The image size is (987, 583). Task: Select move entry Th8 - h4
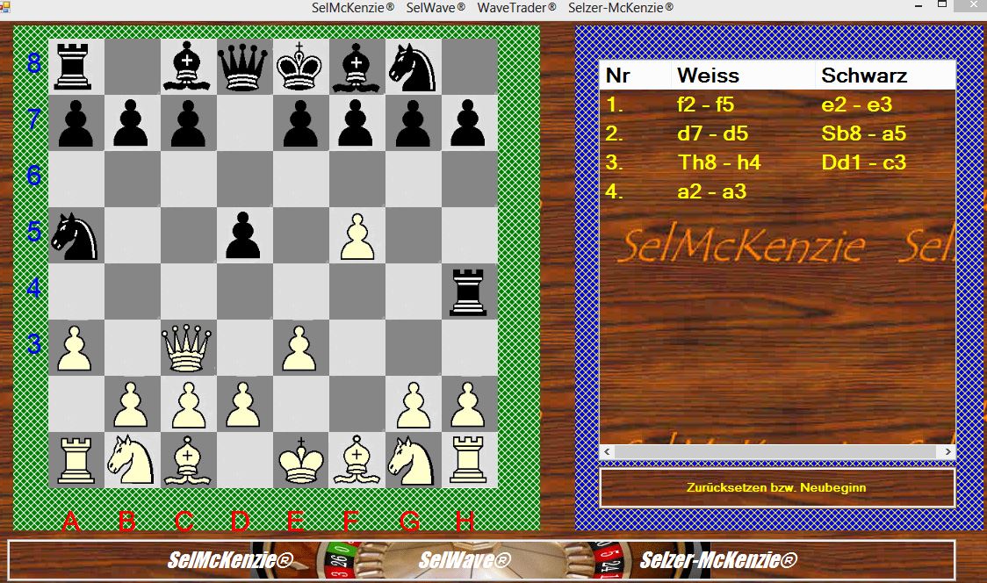(719, 162)
